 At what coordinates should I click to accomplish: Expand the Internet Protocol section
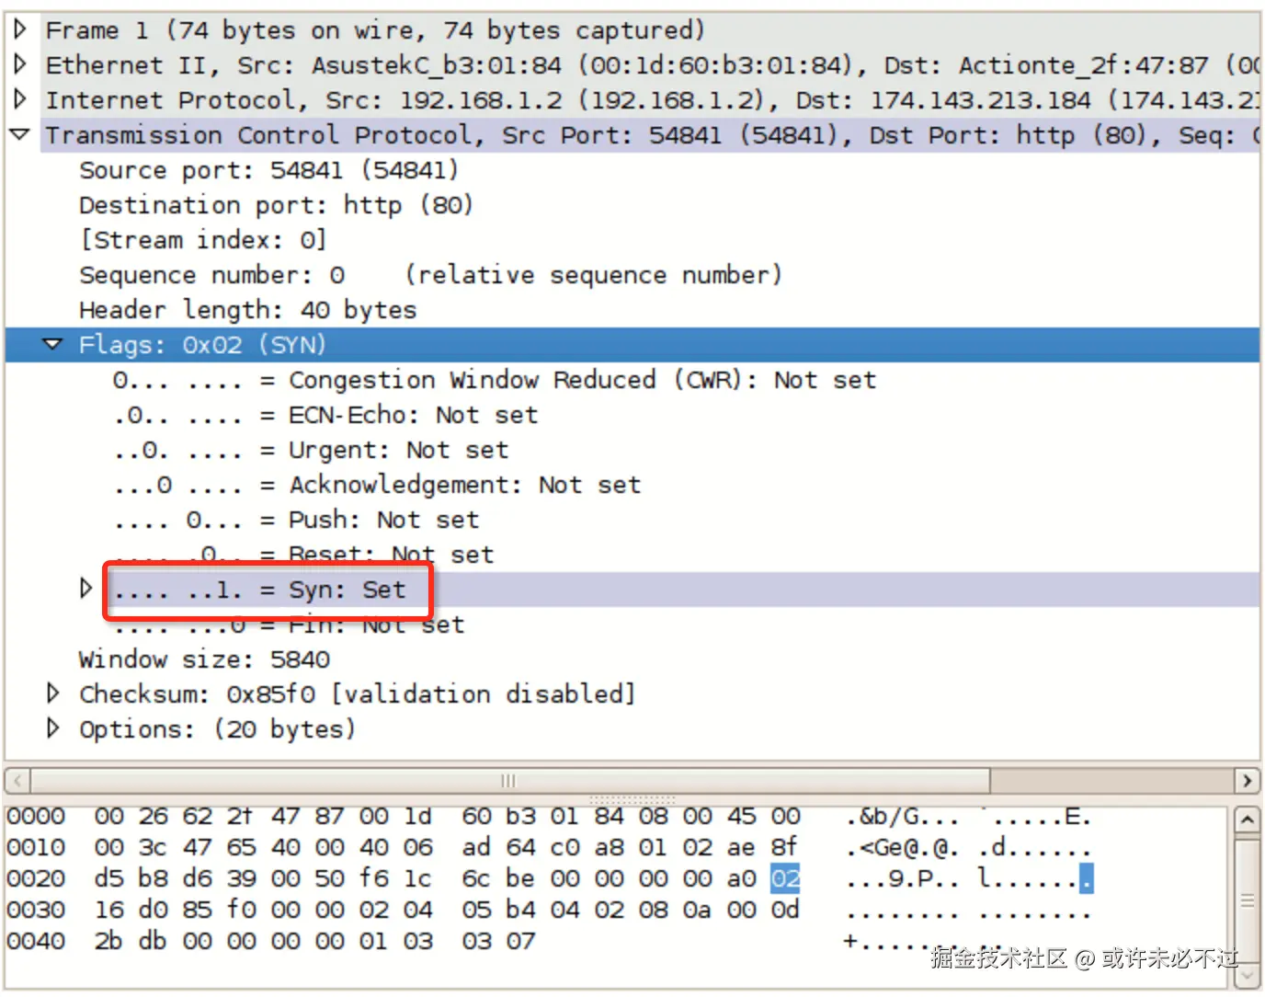20,99
